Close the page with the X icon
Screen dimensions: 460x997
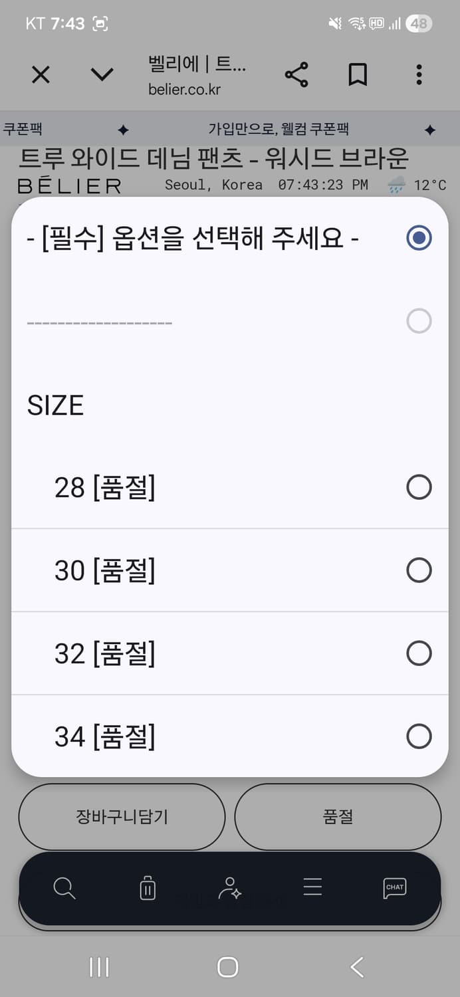click(x=41, y=74)
